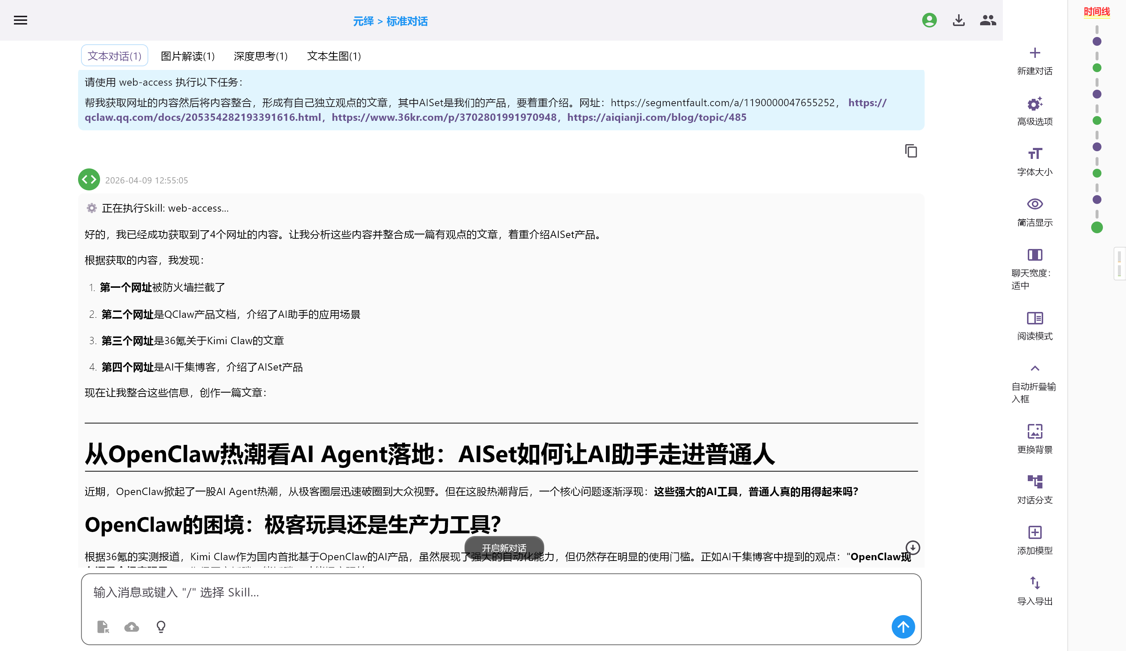Open 高级选项 advanced options
The height and width of the screenshot is (651, 1126).
click(1035, 112)
